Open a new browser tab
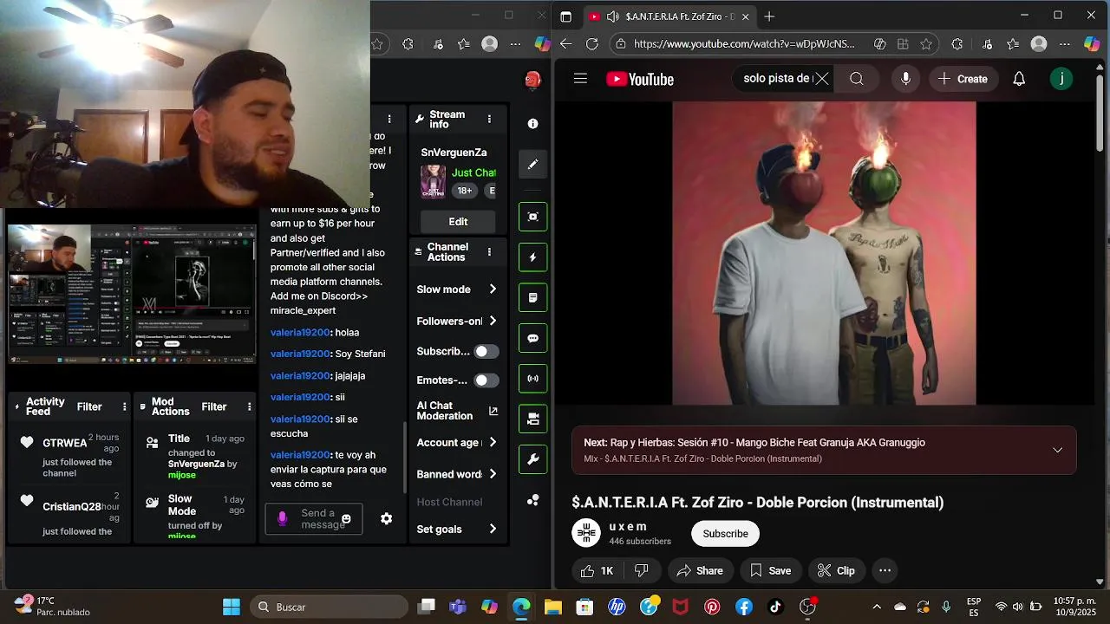 pyautogui.click(x=769, y=16)
